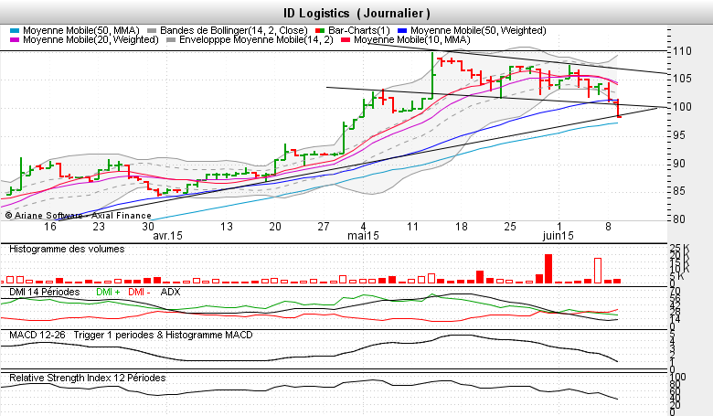Click legend text Moyenne Mobile(10, MMA)
This screenshot has height=416, width=713.
pyautogui.click(x=412, y=39)
